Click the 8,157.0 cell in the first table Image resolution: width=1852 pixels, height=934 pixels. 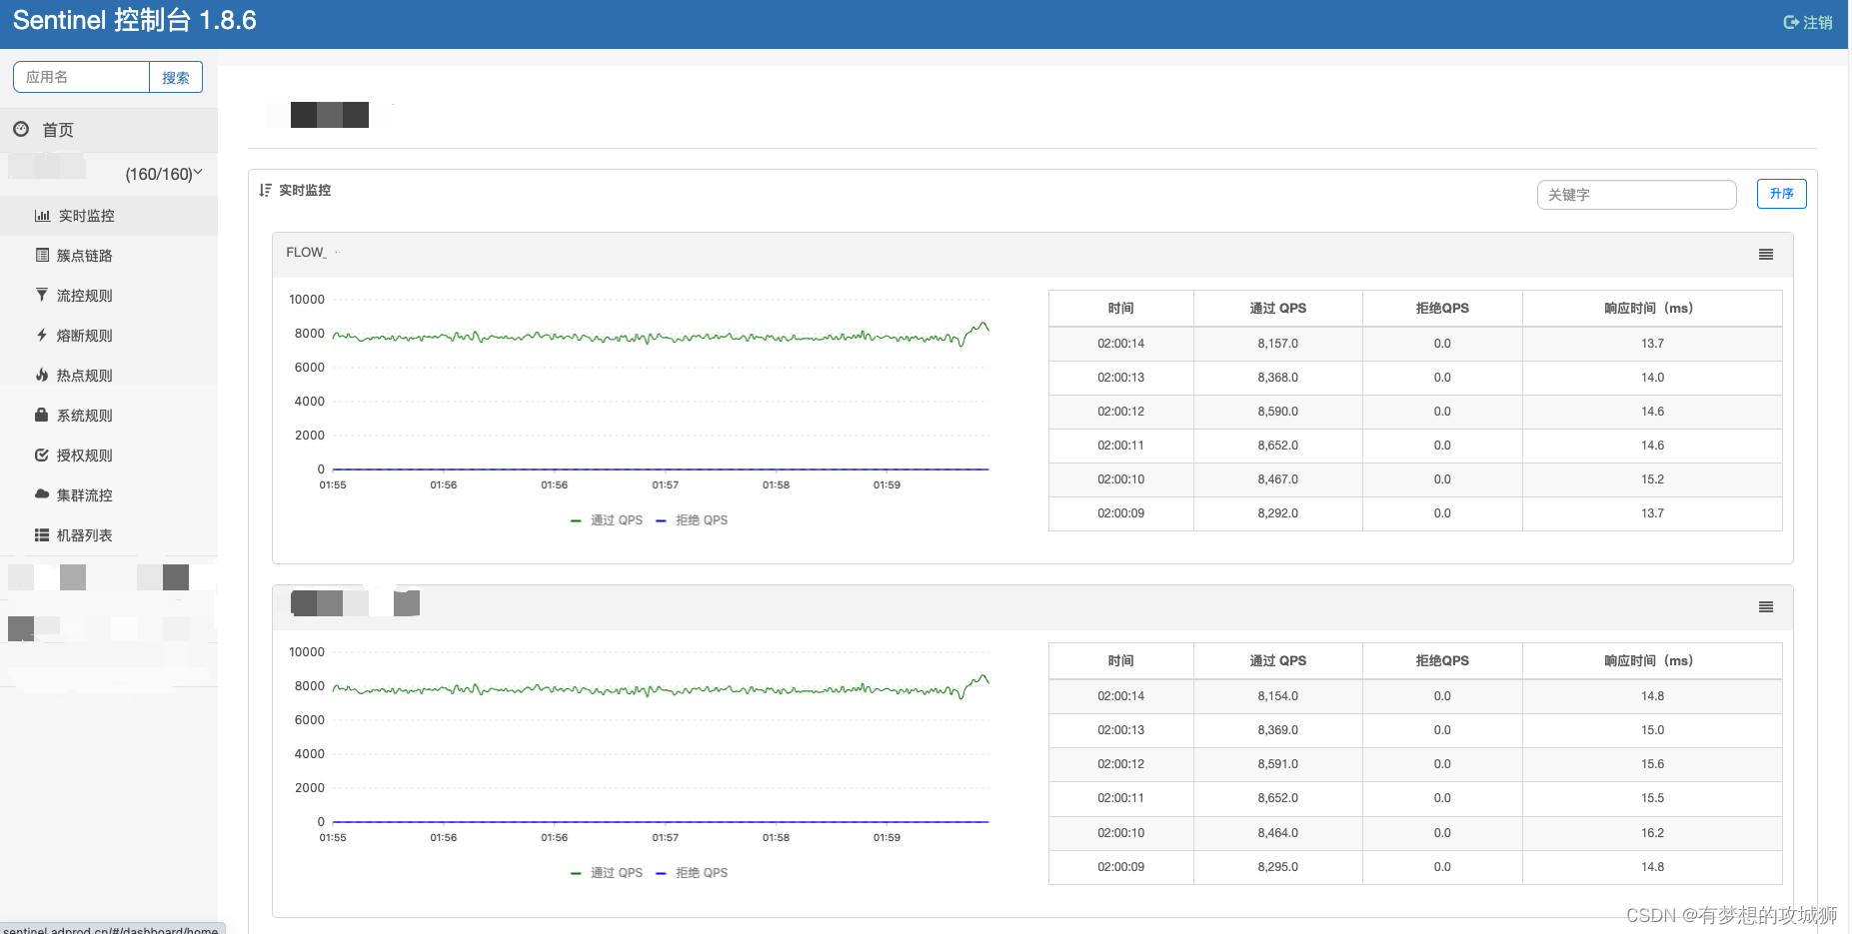1277,344
